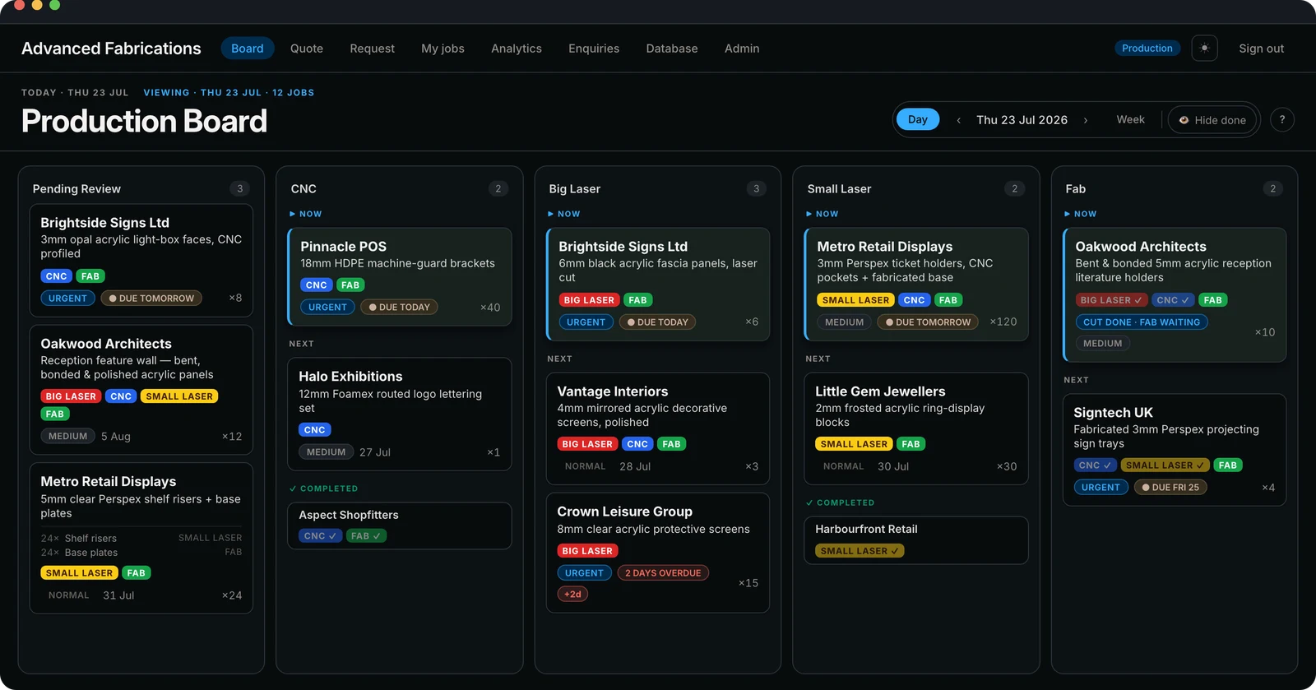Image resolution: width=1316 pixels, height=690 pixels.
Task: Click the CNC tag on Pinnacle POS
Action: 317,285
